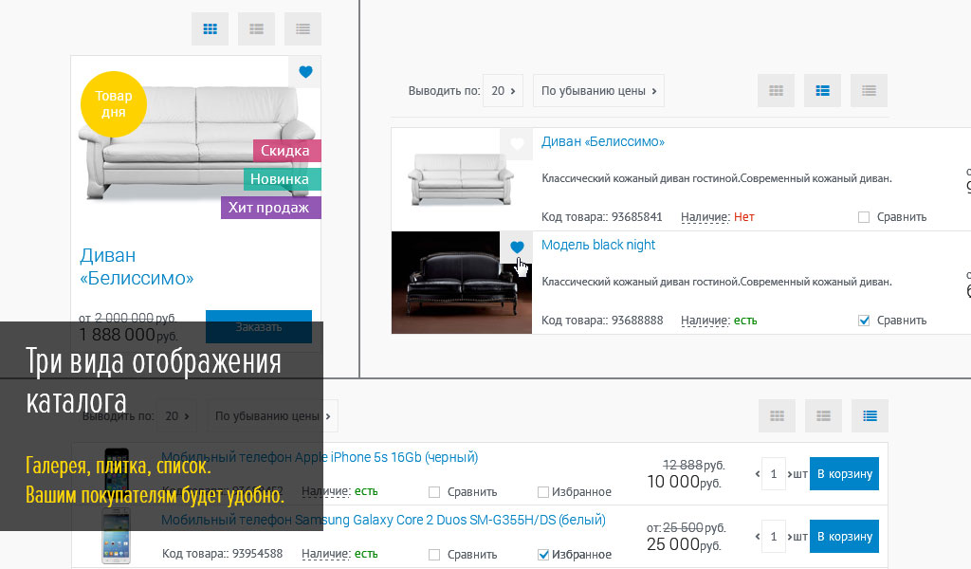The width and height of the screenshot is (971, 569).
Task: Click white sofa thumbnail in tile list
Action: point(461,179)
